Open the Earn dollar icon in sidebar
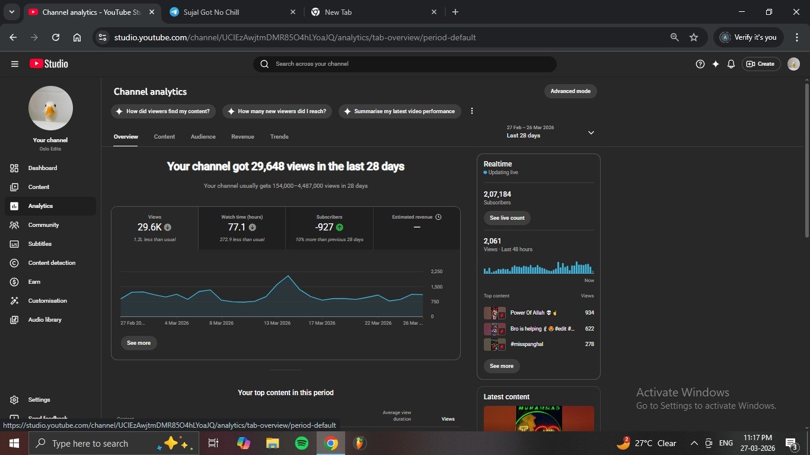This screenshot has height=455, width=810. (x=15, y=282)
